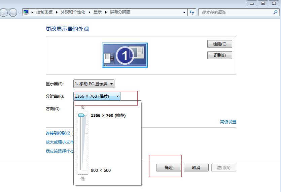Click the forward navigation arrow
The height and width of the screenshot is (192, 281).
pos(13,12)
